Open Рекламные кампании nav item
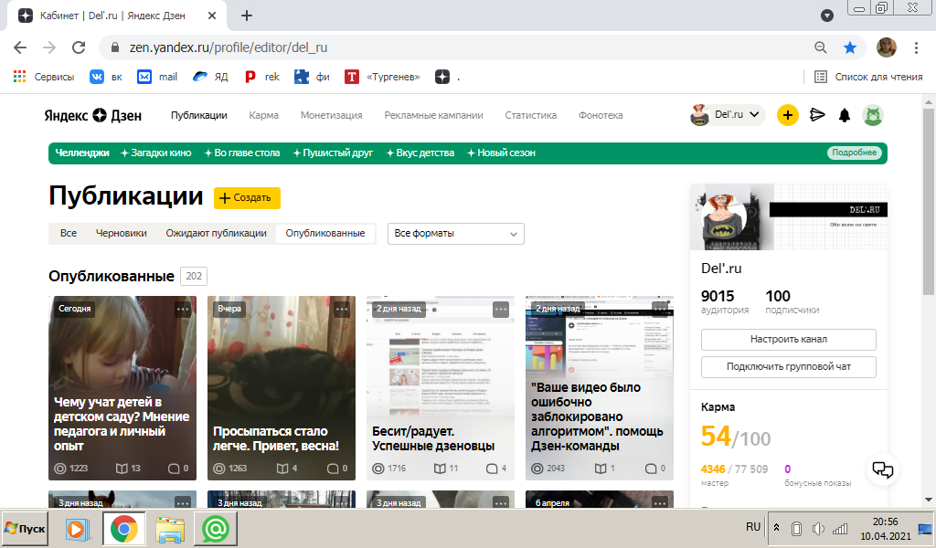This screenshot has height=548, width=936. point(434,115)
